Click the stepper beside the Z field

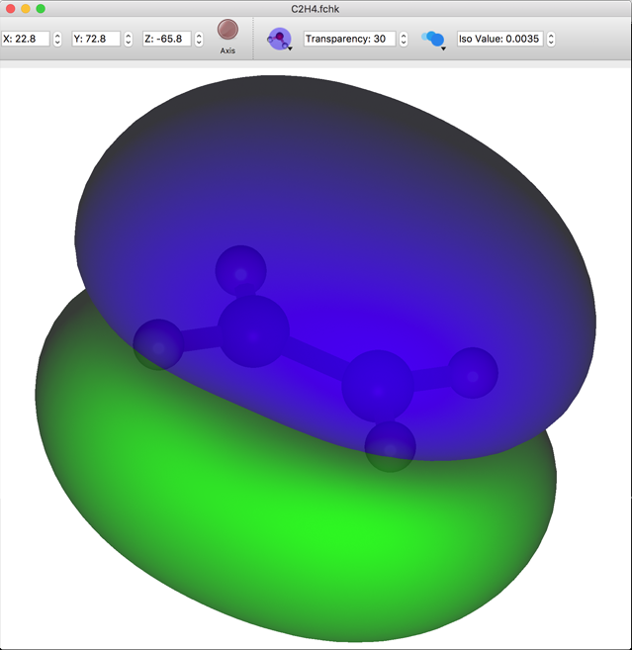tap(199, 39)
